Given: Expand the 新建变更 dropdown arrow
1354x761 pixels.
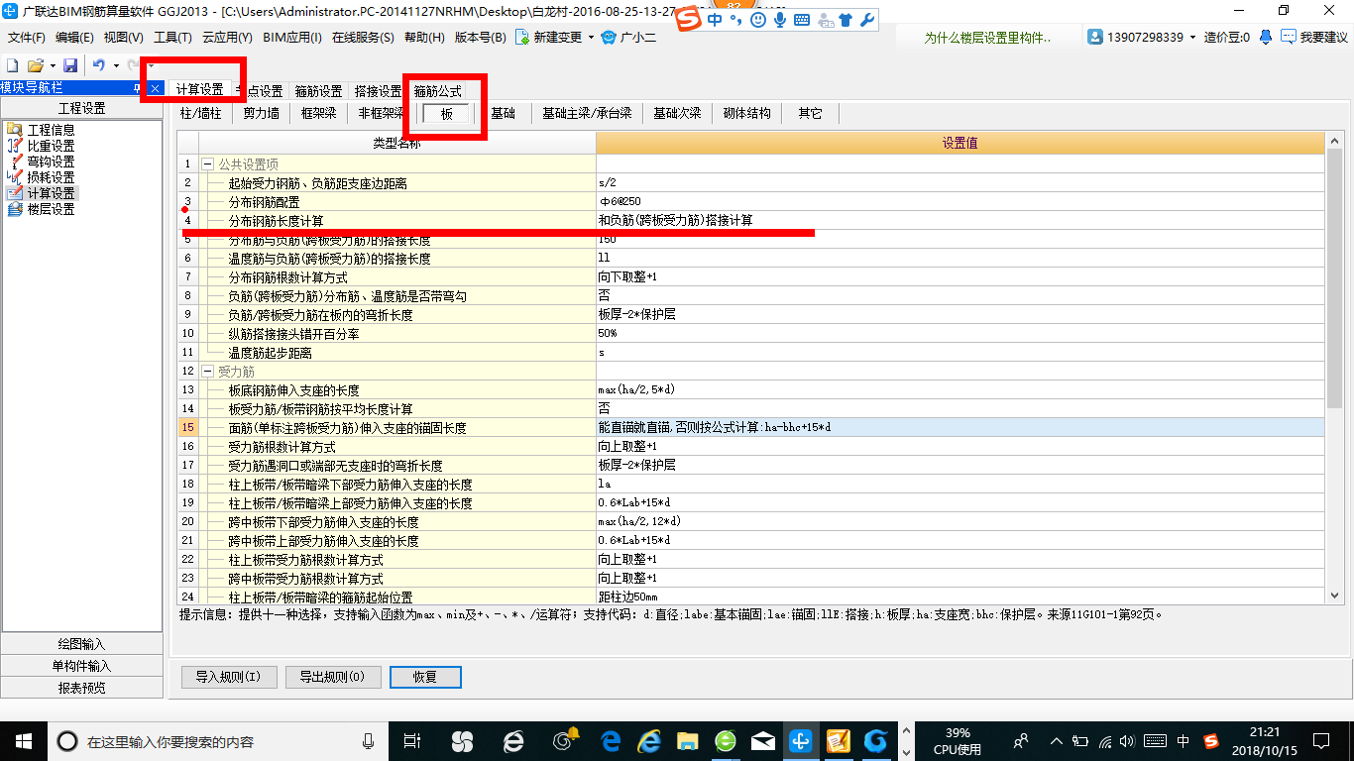Looking at the screenshot, I should [x=591, y=38].
